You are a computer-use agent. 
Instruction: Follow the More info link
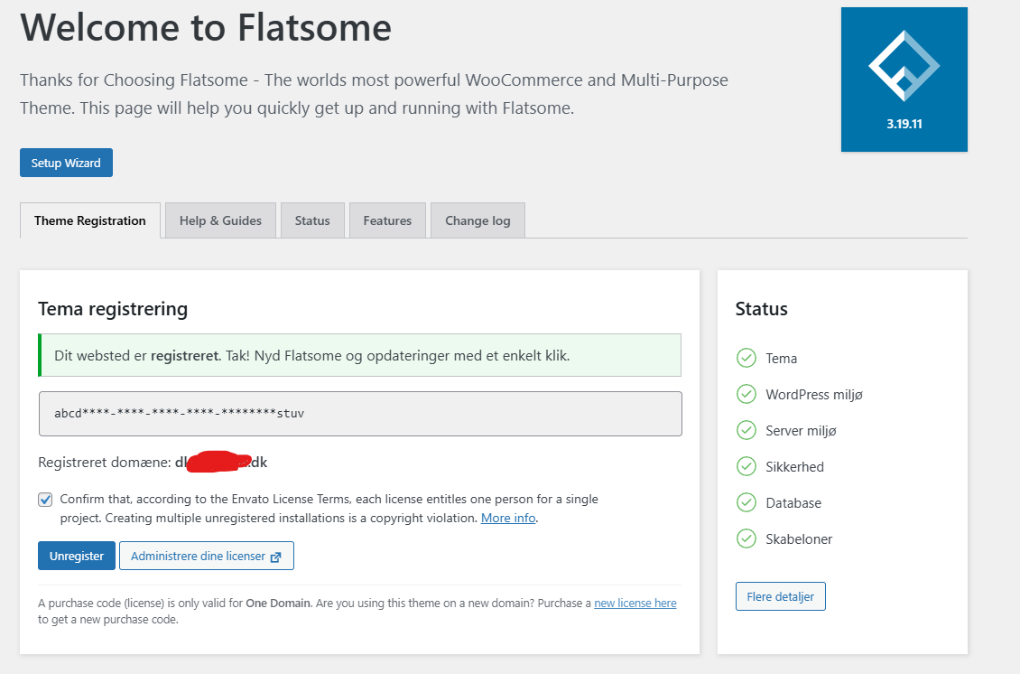(x=508, y=519)
